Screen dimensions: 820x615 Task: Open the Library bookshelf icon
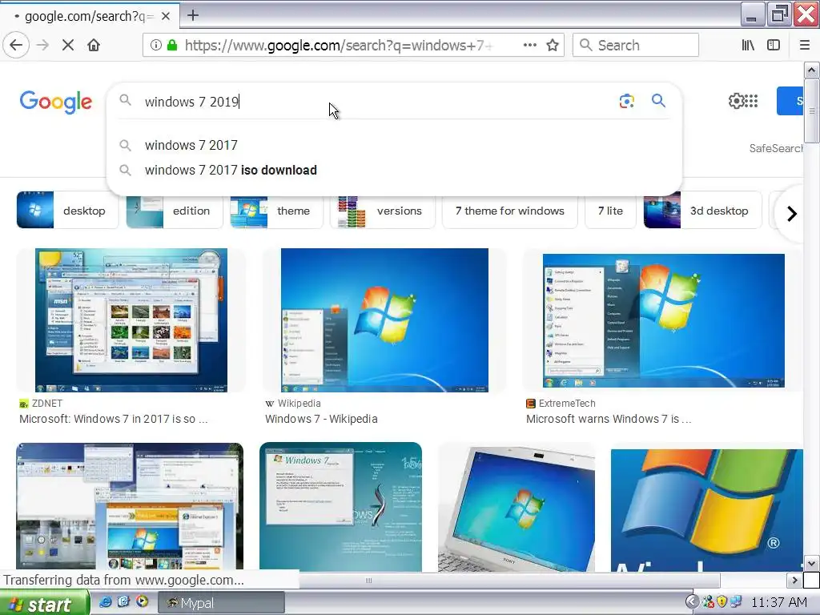point(748,45)
